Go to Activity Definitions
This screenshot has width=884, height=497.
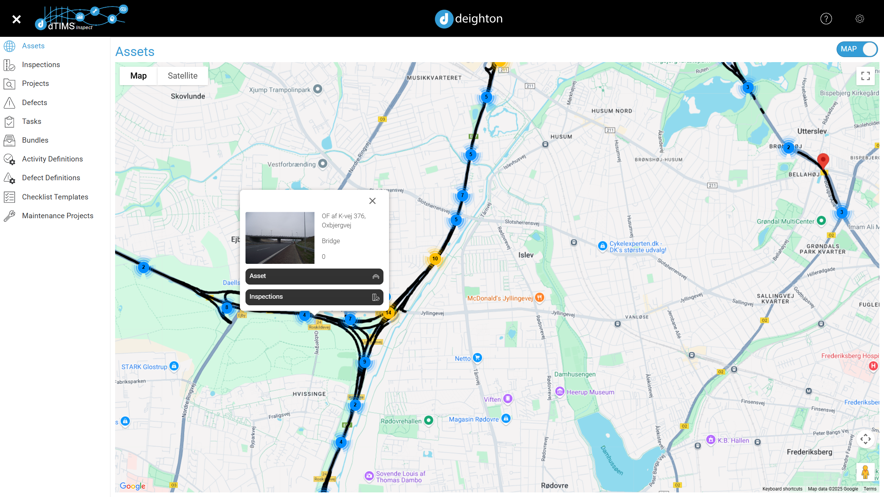point(52,159)
